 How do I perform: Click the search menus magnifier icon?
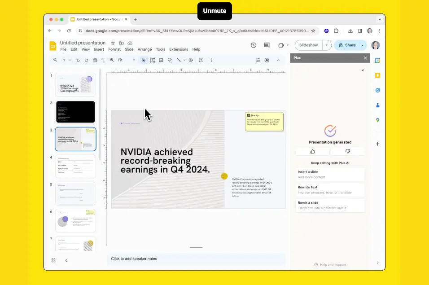[55, 60]
